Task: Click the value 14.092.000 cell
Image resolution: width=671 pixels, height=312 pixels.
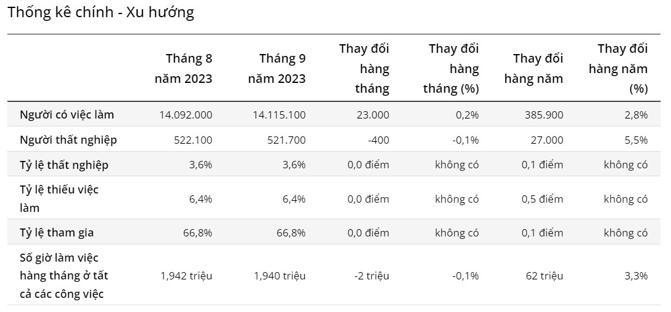Action: tap(186, 115)
